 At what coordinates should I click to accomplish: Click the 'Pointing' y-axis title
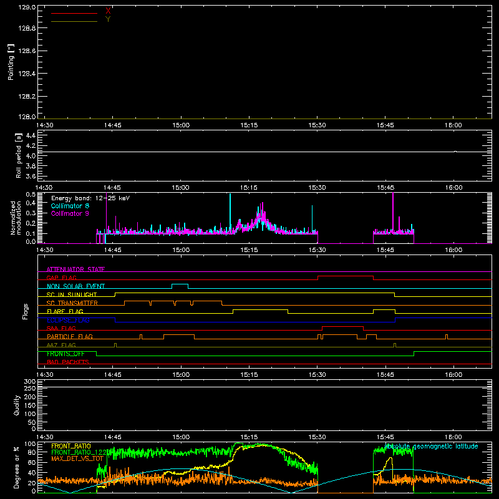[11, 62]
